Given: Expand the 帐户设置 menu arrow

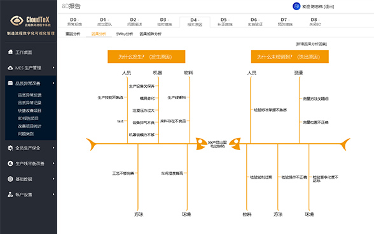Looking at the screenshot, I should pyautogui.click(x=53, y=195).
